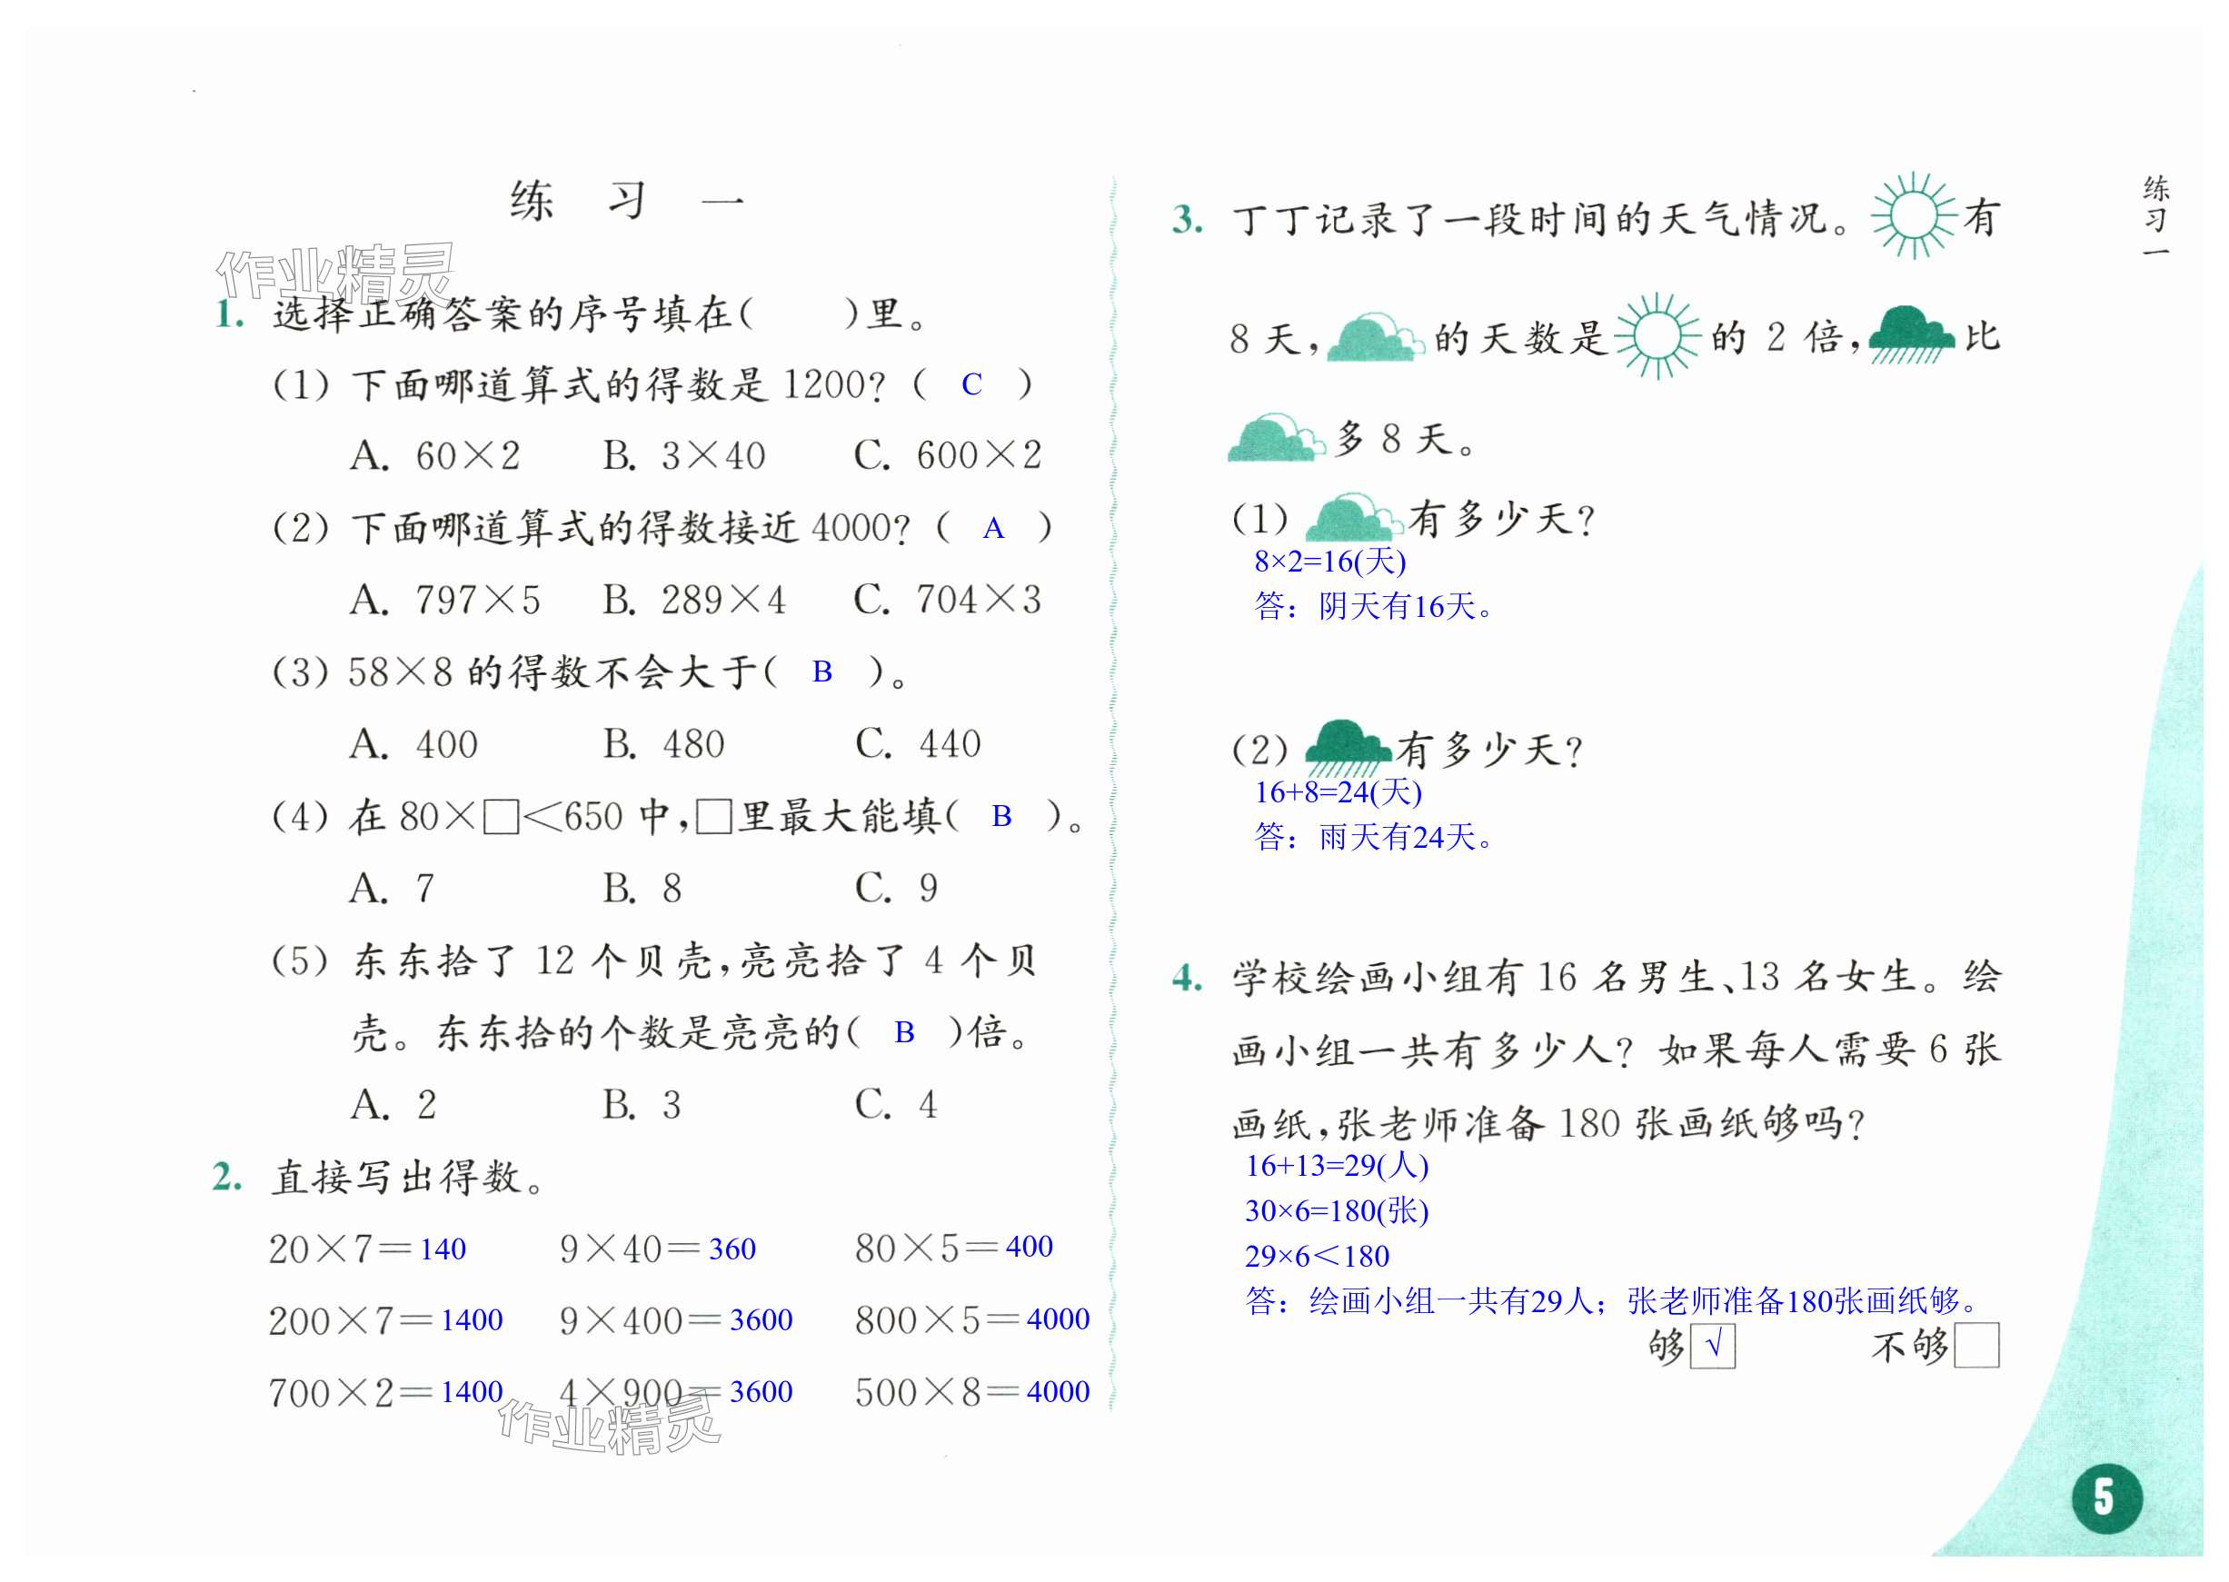Click option C. 440
Image resolution: width=2229 pixels, height=1582 pixels.
(x=918, y=745)
